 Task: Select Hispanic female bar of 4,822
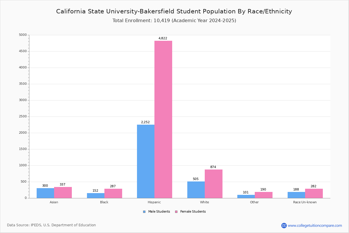click(163, 119)
